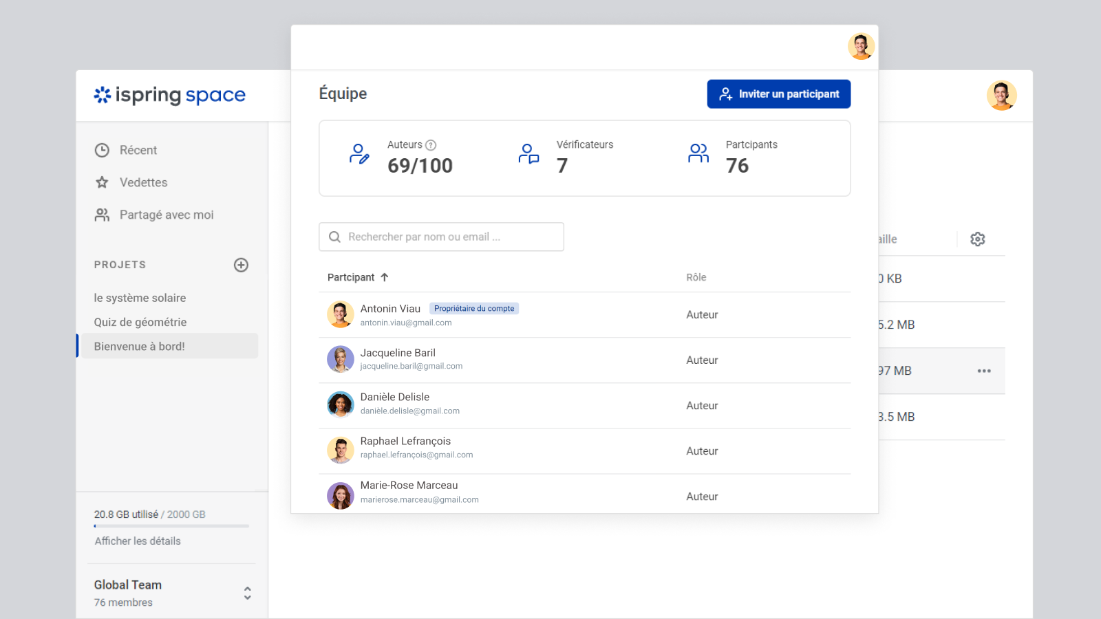Viewport: 1101px width, 619px height.
Task: Click Antonin Viau's avatar in list
Action: pos(340,314)
